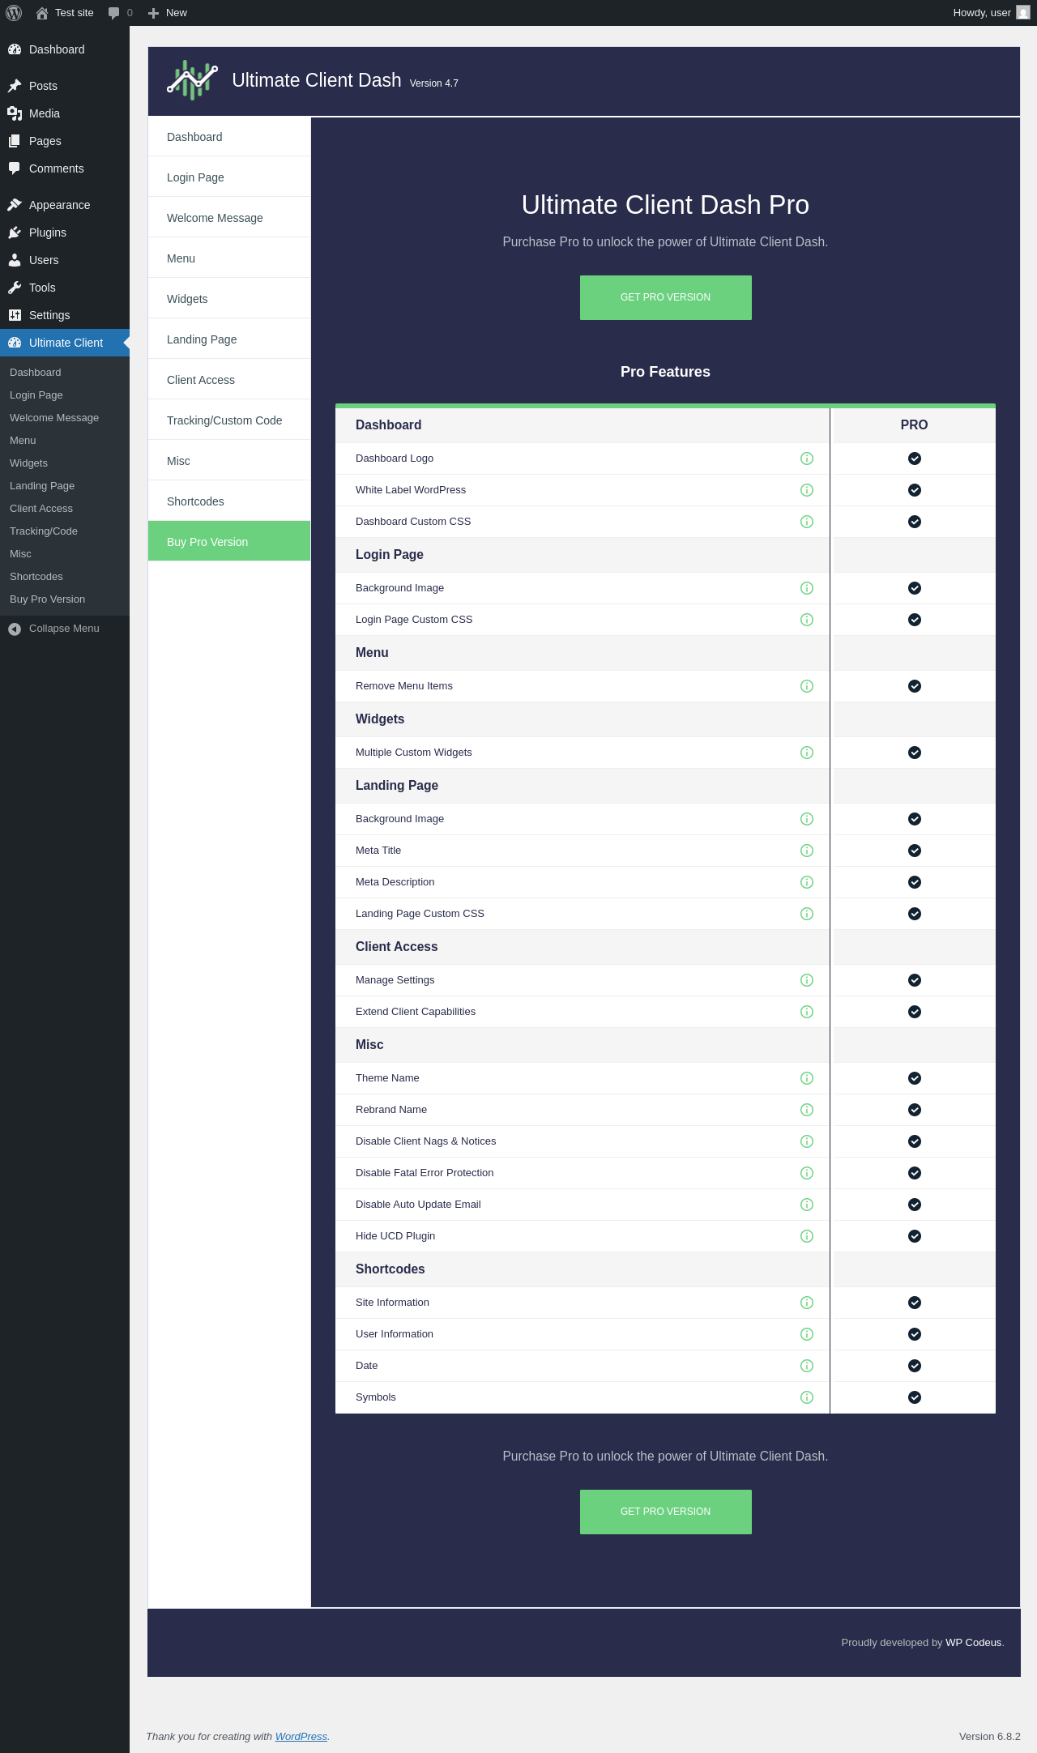This screenshot has width=1037, height=1753.
Task: Click info icon for Login Page Custom CSS
Action: point(807,620)
